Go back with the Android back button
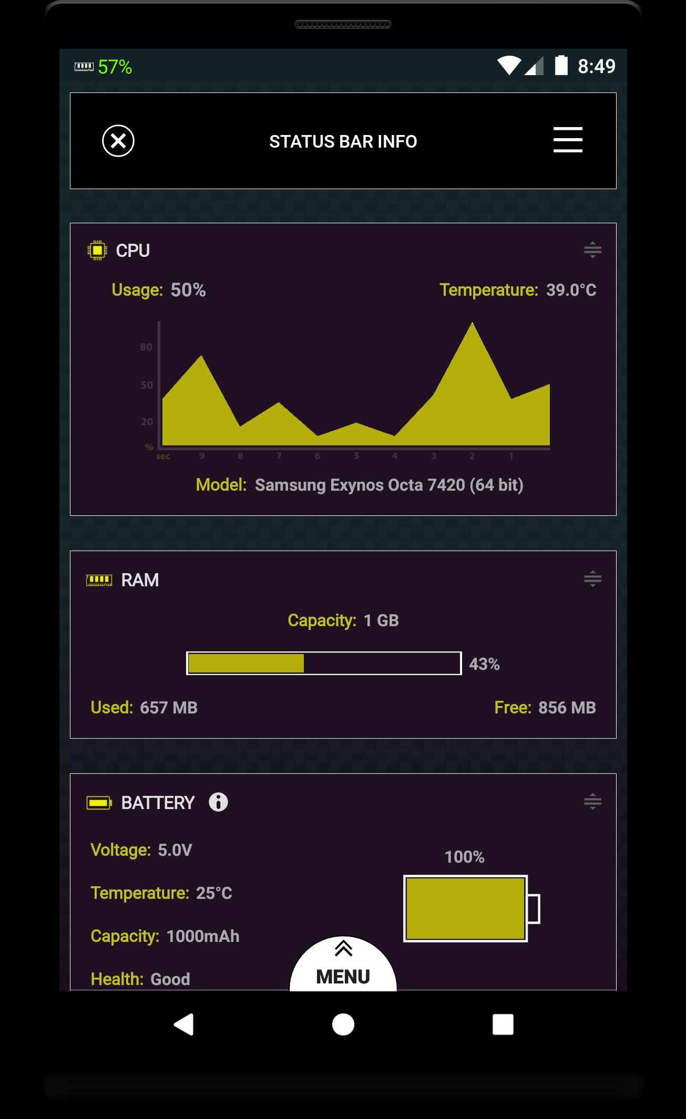Screen dimensions: 686x1119 click(x=184, y=1024)
